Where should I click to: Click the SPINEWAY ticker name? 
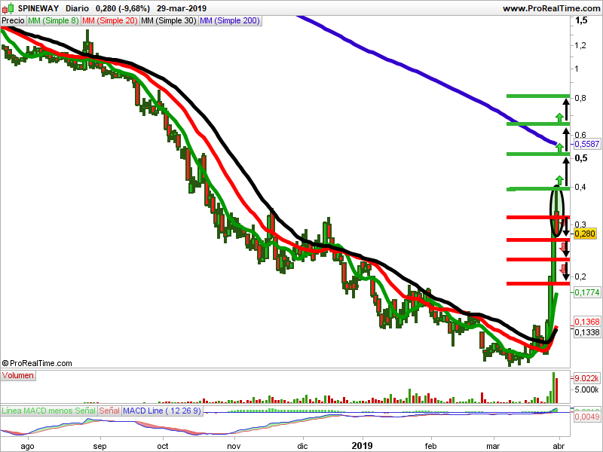click(38, 8)
